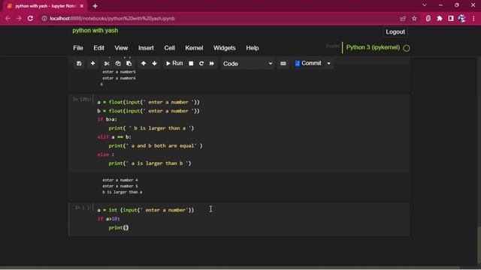Viewport: 481px width, 270px height.
Task: Restart the kernel icon
Action: 201,63
